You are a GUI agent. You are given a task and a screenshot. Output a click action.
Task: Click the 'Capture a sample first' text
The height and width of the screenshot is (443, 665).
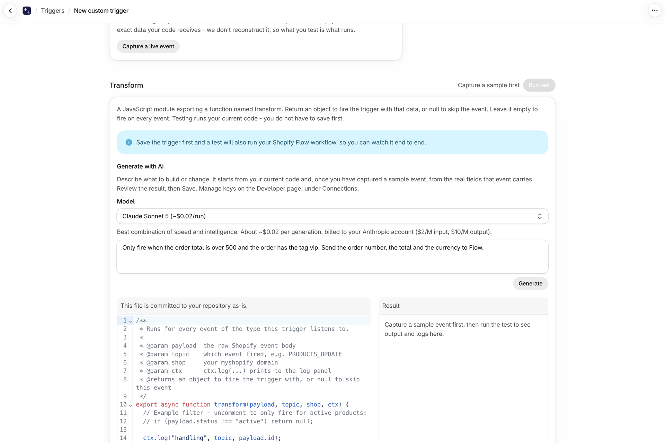coord(488,85)
